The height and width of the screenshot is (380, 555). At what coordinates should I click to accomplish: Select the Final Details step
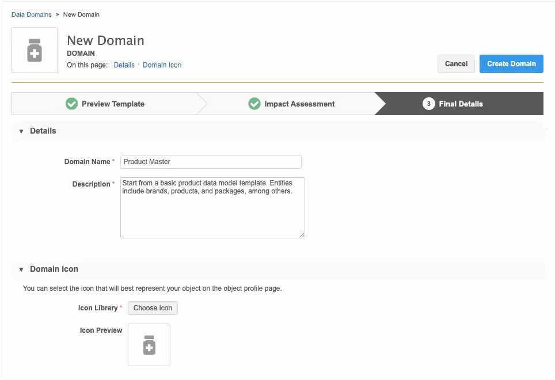tap(461, 104)
